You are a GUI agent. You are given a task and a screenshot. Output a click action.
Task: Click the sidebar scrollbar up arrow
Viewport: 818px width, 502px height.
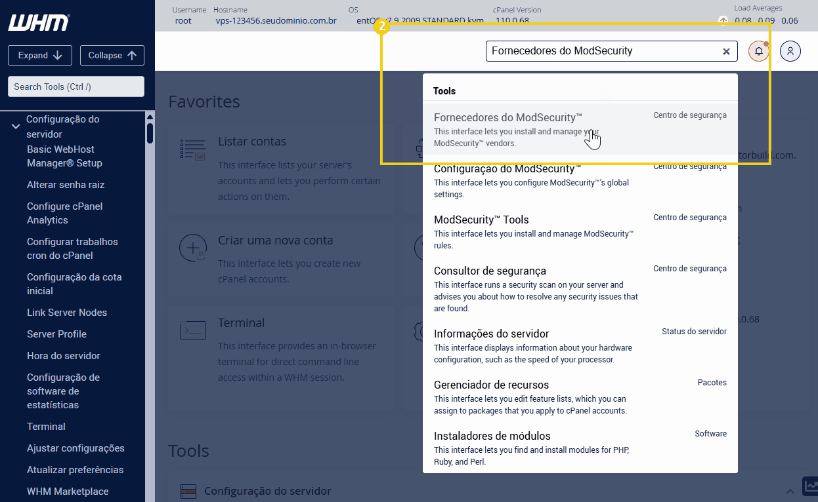(x=150, y=117)
